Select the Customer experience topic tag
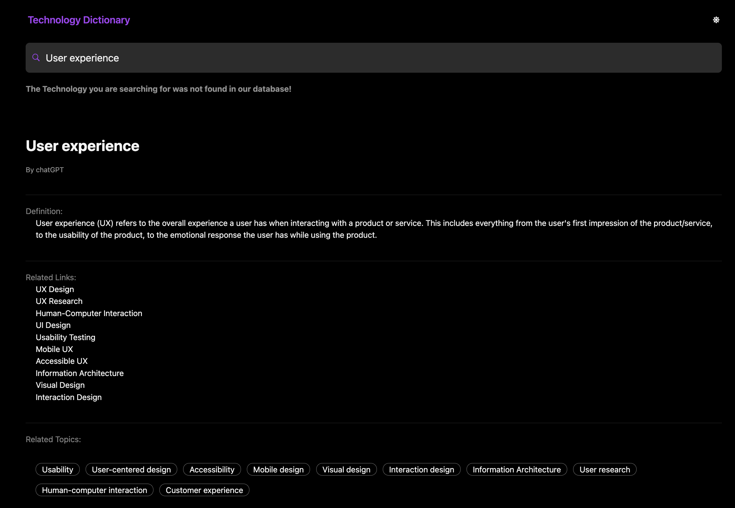The height and width of the screenshot is (508, 735). click(x=204, y=490)
